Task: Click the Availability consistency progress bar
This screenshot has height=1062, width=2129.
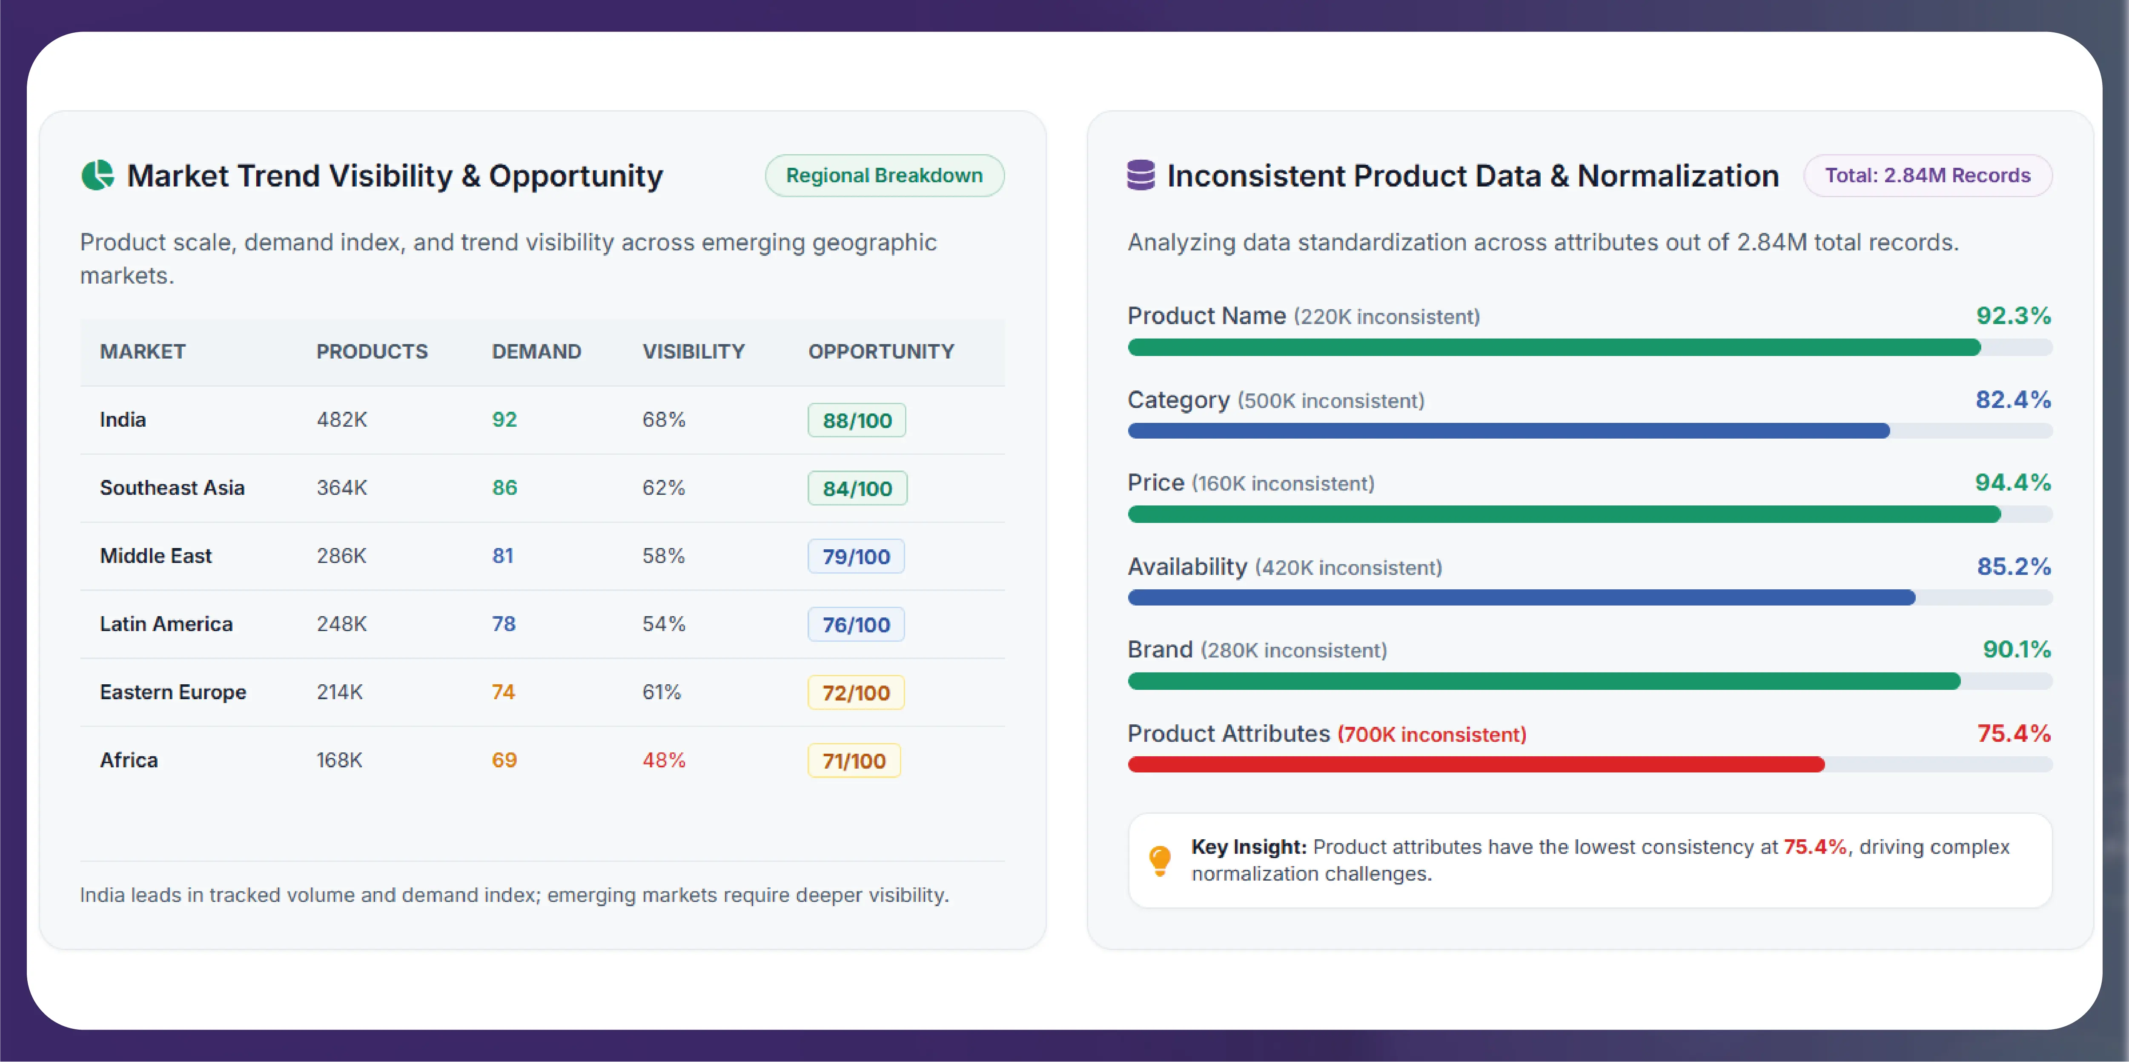Action: click(1589, 597)
